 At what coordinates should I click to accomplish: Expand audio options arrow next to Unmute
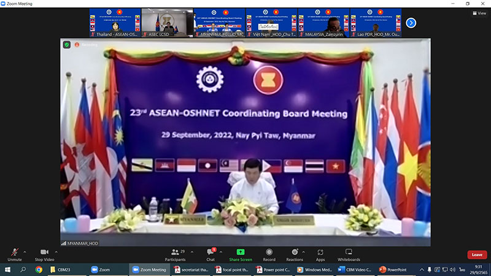pyautogui.click(x=25, y=251)
